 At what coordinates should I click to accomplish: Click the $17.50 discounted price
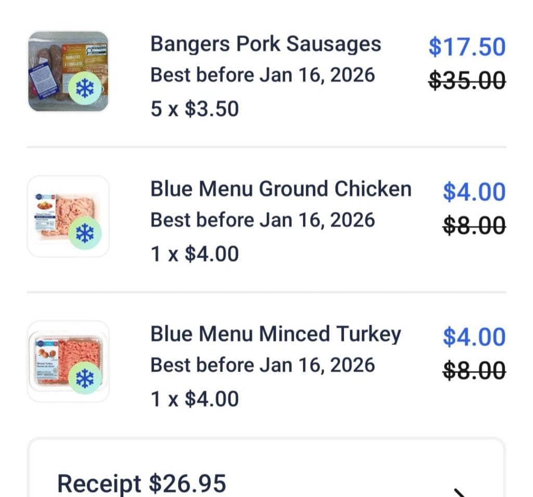pyautogui.click(x=466, y=47)
